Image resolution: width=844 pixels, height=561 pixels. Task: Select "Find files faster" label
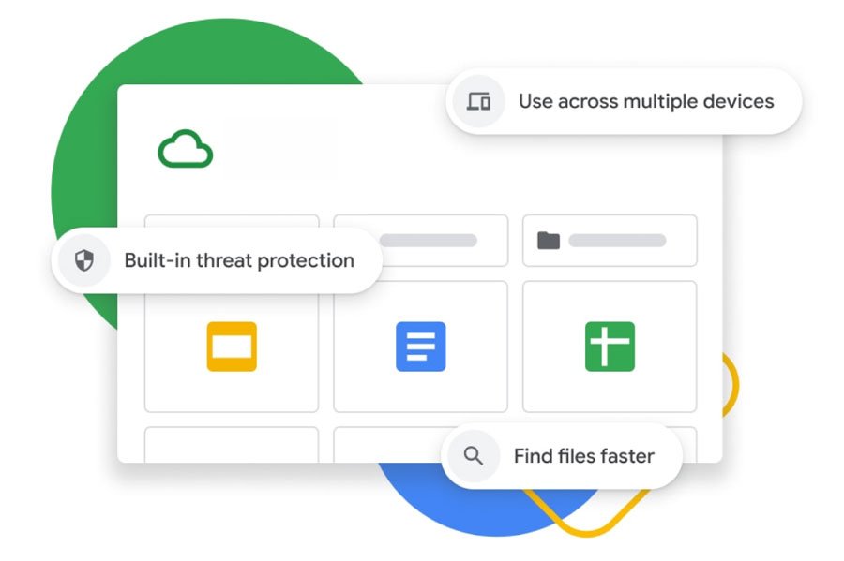[x=584, y=456]
